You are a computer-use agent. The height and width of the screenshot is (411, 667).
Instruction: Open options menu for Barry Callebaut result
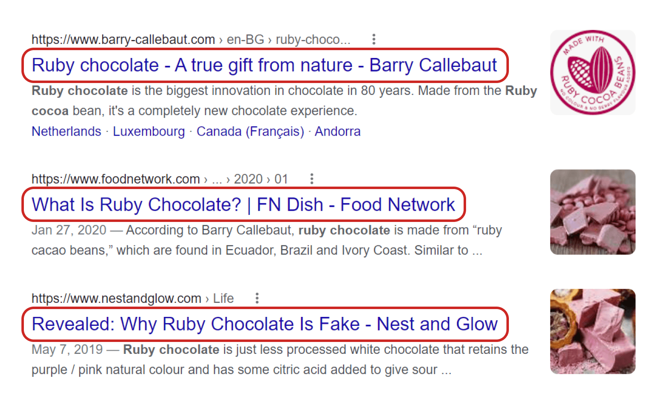[x=373, y=39]
